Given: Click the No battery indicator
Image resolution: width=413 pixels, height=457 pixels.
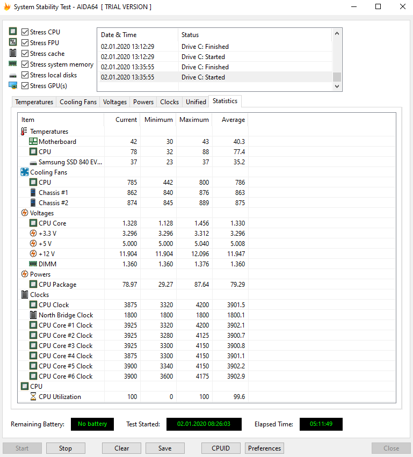Looking at the screenshot, I should tap(92, 424).
